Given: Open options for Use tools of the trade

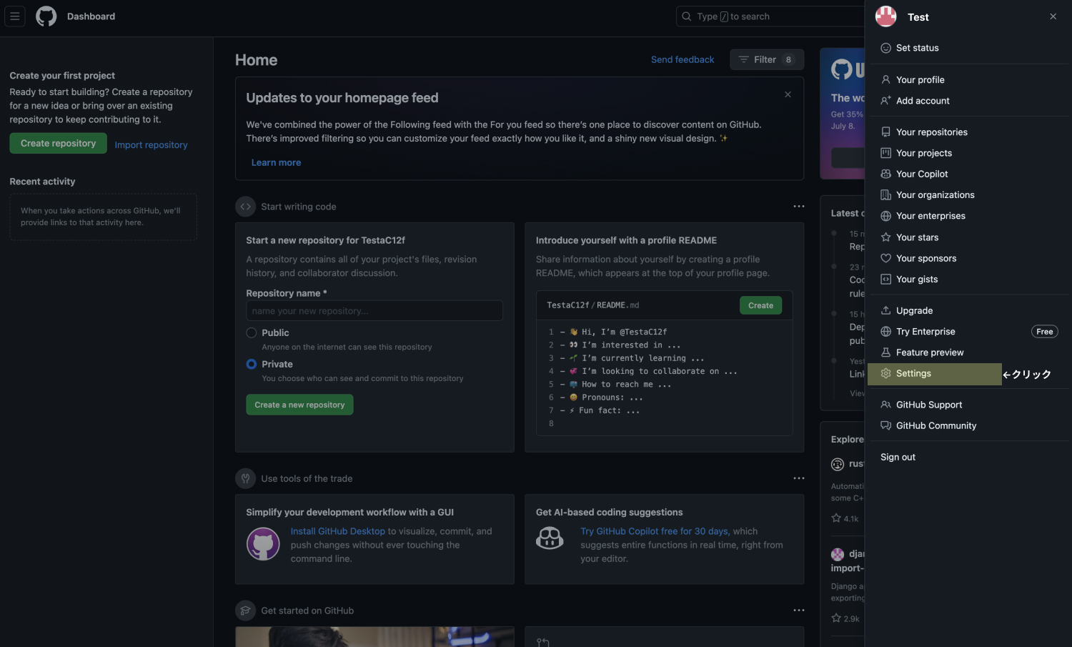Looking at the screenshot, I should [x=798, y=478].
